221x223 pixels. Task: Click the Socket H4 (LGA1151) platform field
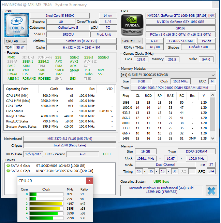82,41
